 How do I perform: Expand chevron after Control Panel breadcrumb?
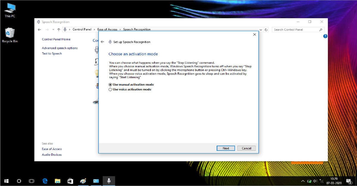(94, 29)
